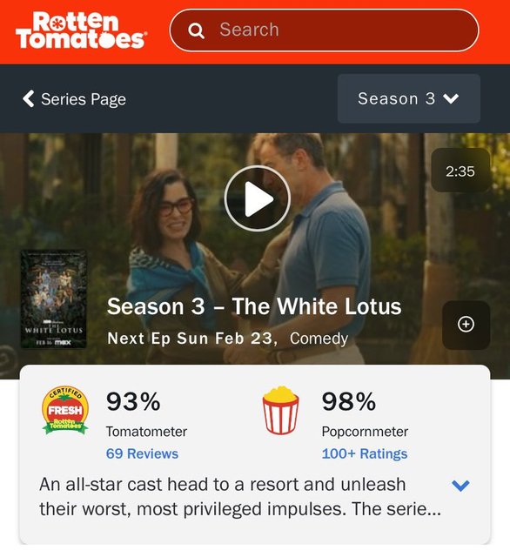This screenshot has height=557, width=510.
Task: Click the Season 3 dropdown arrow
Action: point(451,98)
